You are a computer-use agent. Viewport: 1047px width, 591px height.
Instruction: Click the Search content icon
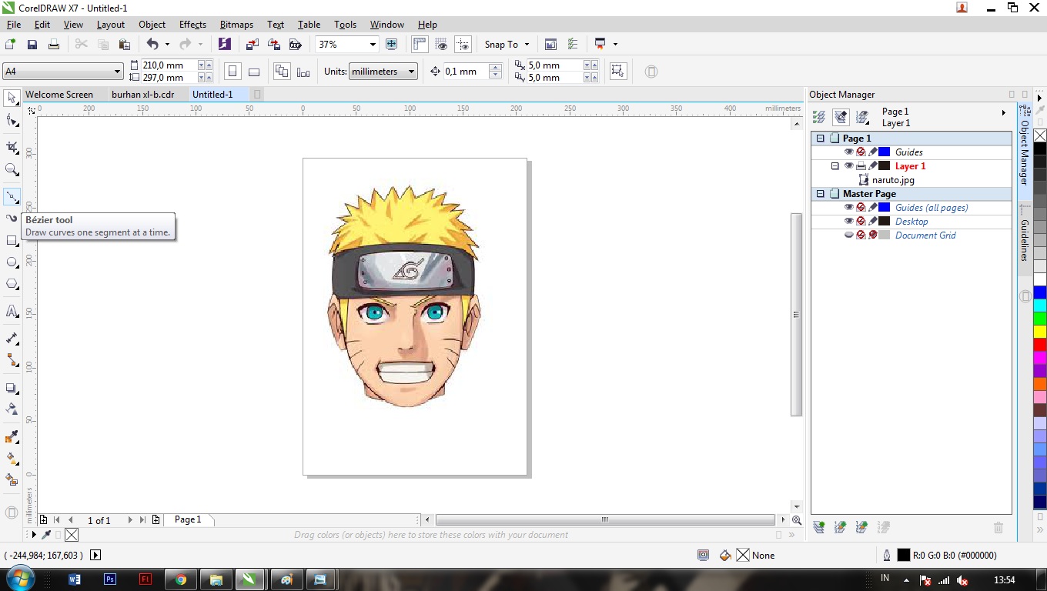pos(224,45)
